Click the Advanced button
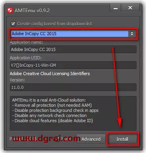Image resolution: width=146 pixels, height=153 pixels. click(x=91, y=139)
